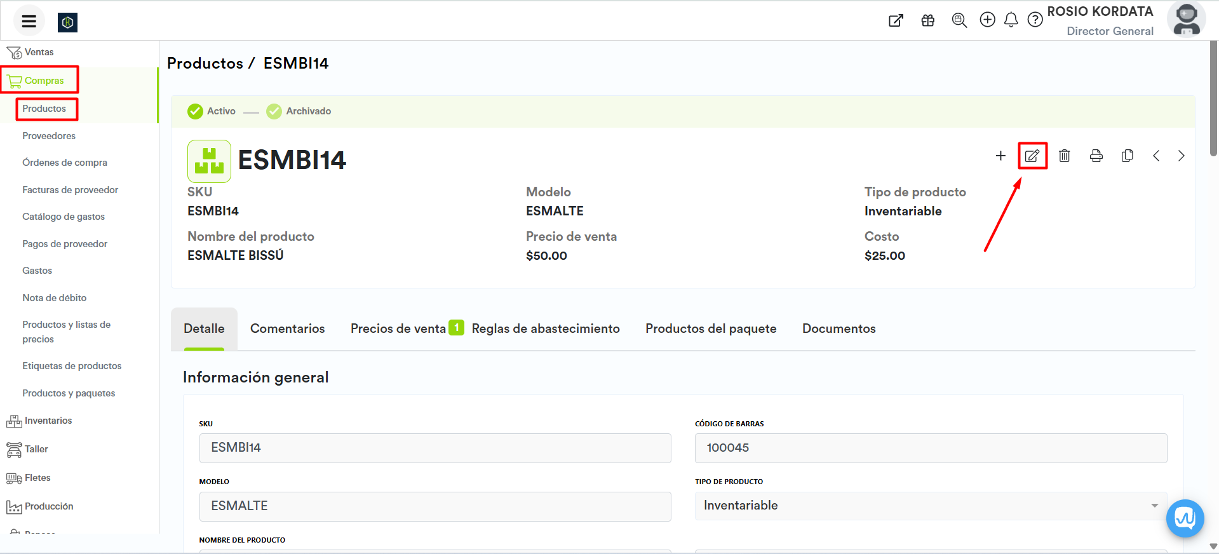Add new product with plus icon

pos(1000,156)
